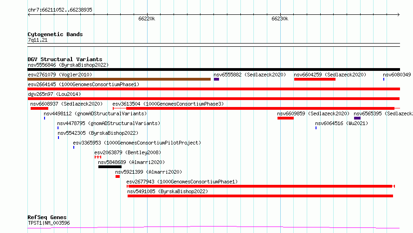Click the 66230k ruler position label
This screenshot has width=413, height=233.
(280, 19)
